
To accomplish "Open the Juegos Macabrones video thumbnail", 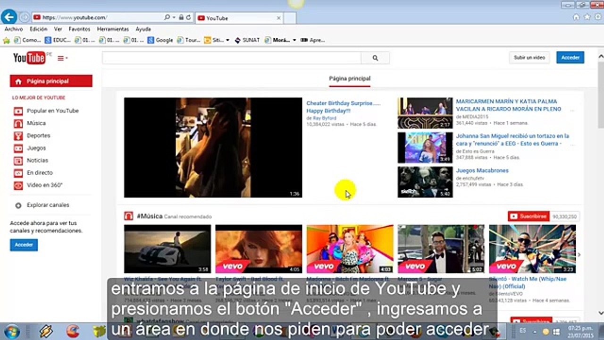I will 425,182.
